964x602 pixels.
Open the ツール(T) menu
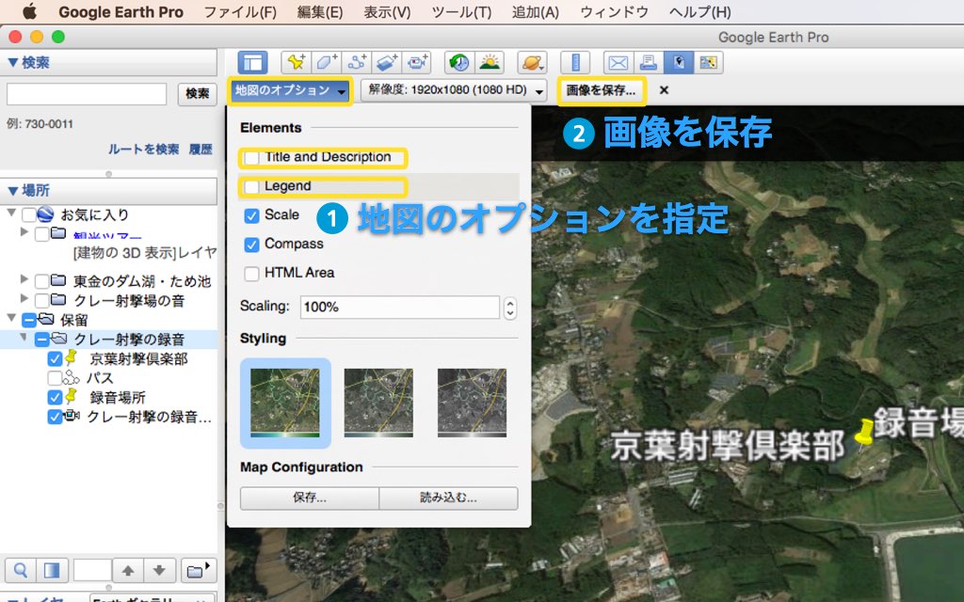point(461,12)
